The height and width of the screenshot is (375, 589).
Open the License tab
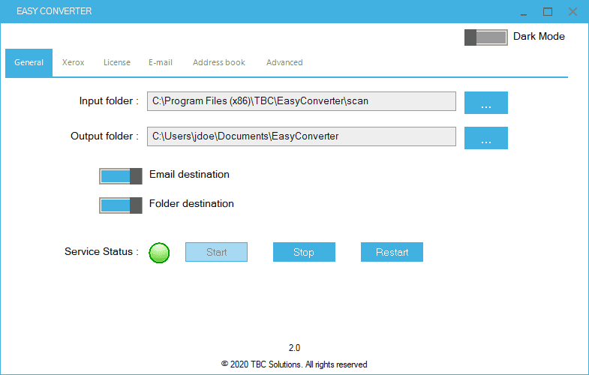[x=116, y=62]
